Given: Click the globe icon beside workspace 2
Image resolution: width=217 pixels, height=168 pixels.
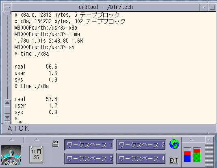Looking at the screenshot, I should [x=174, y=144].
